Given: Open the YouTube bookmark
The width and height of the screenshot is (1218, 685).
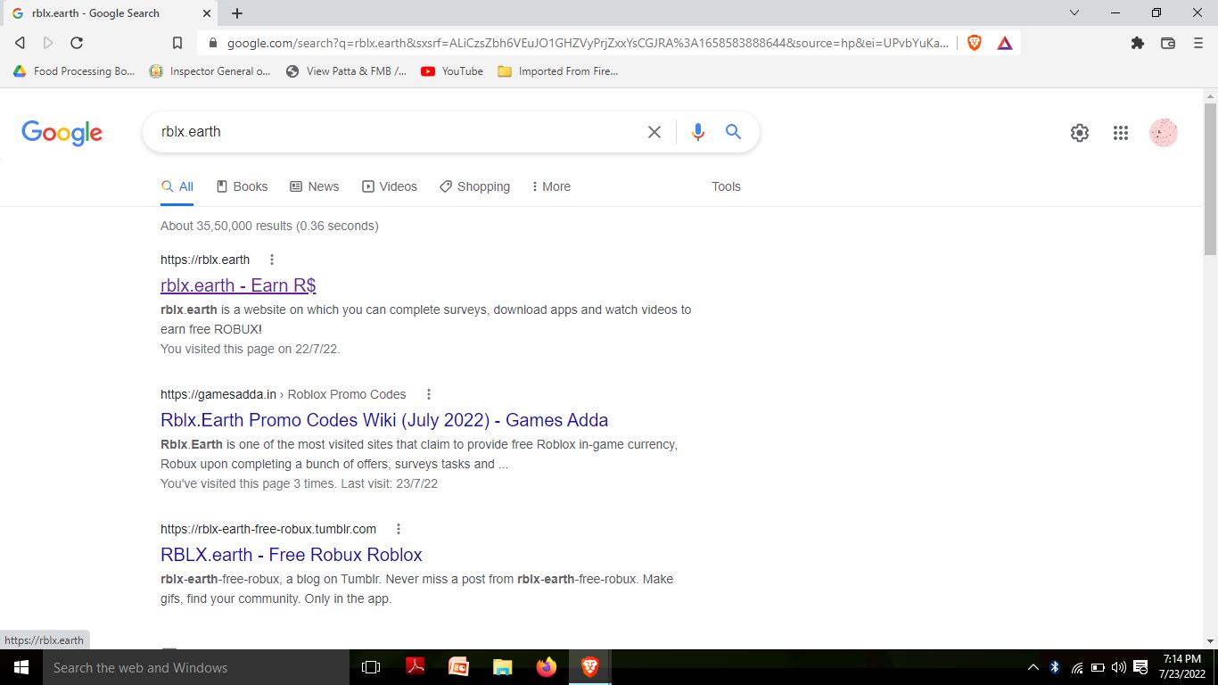Looking at the screenshot, I should coord(452,71).
